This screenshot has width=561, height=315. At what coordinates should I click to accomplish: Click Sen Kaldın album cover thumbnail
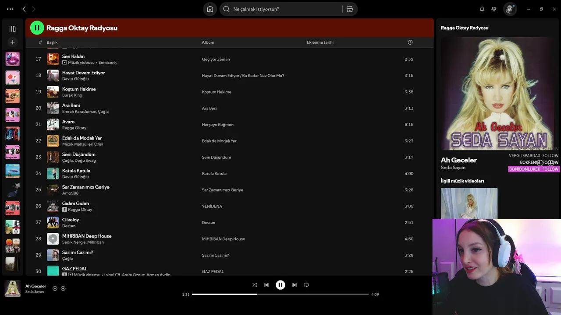click(53, 59)
